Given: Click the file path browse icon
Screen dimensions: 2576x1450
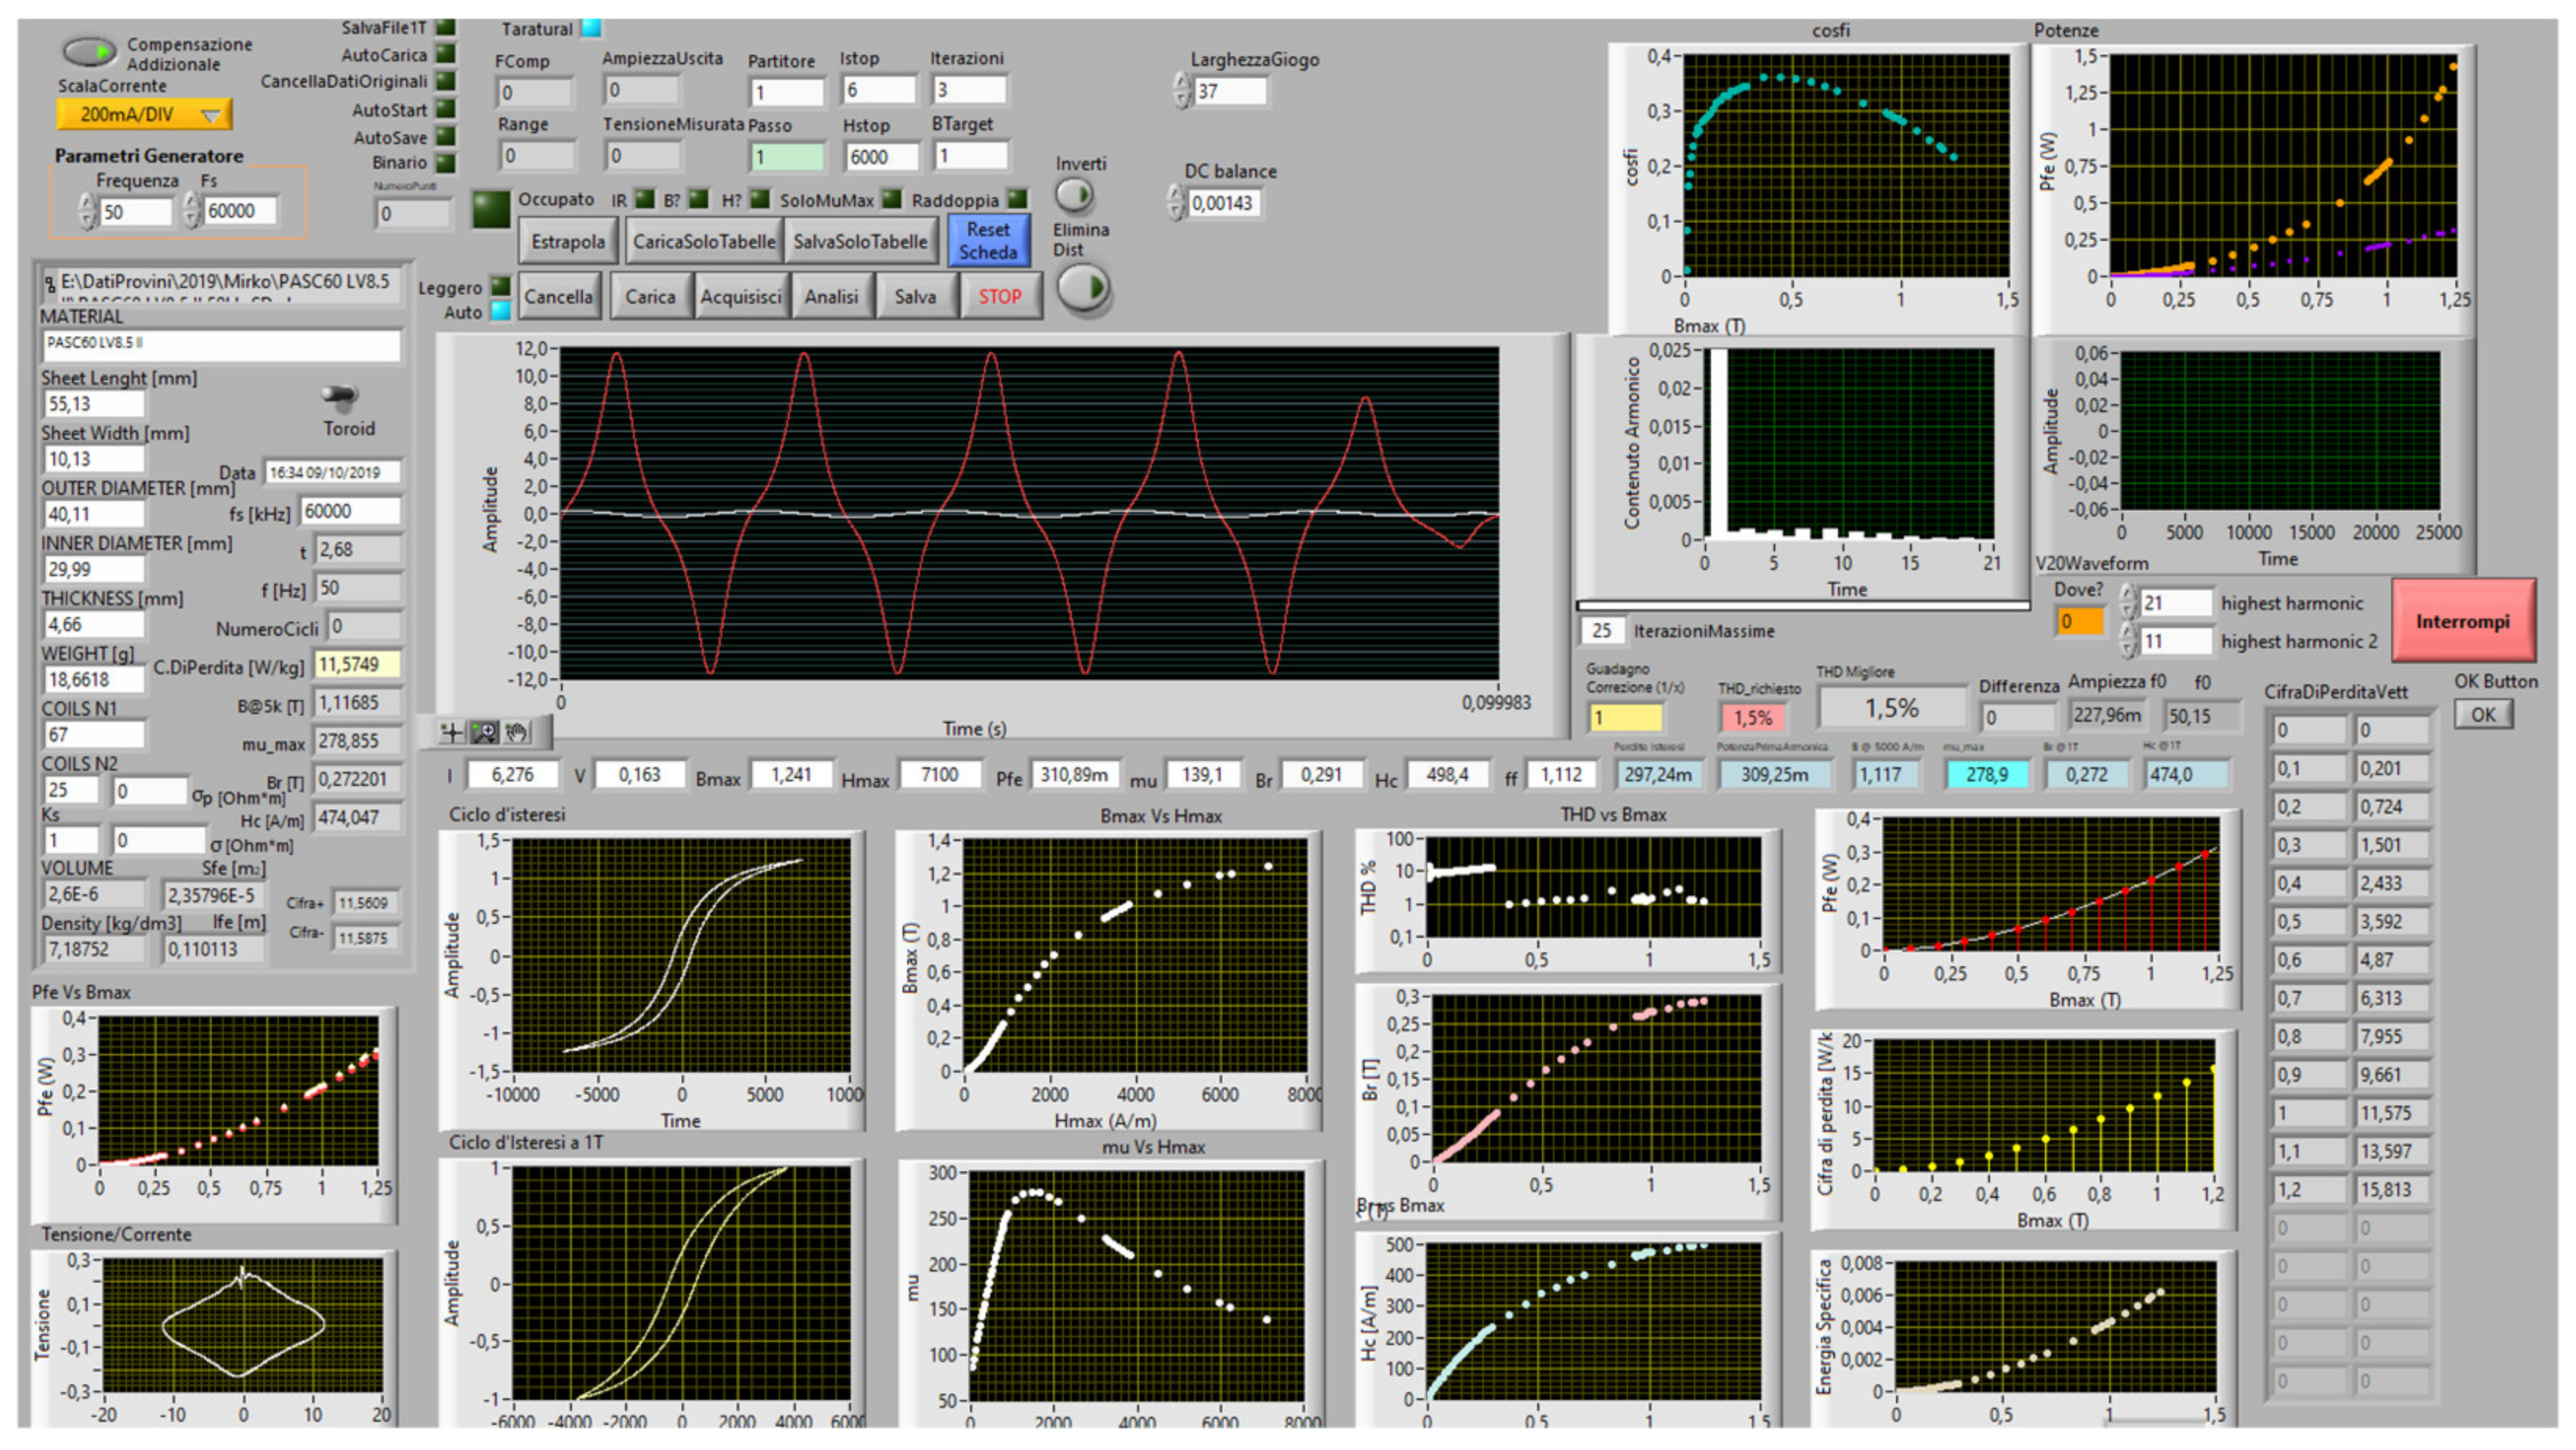Looking at the screenshot, I should [50, 285].
